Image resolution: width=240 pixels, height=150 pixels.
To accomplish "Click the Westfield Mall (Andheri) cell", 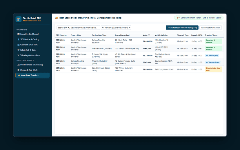I will click(x=102, y=49).
